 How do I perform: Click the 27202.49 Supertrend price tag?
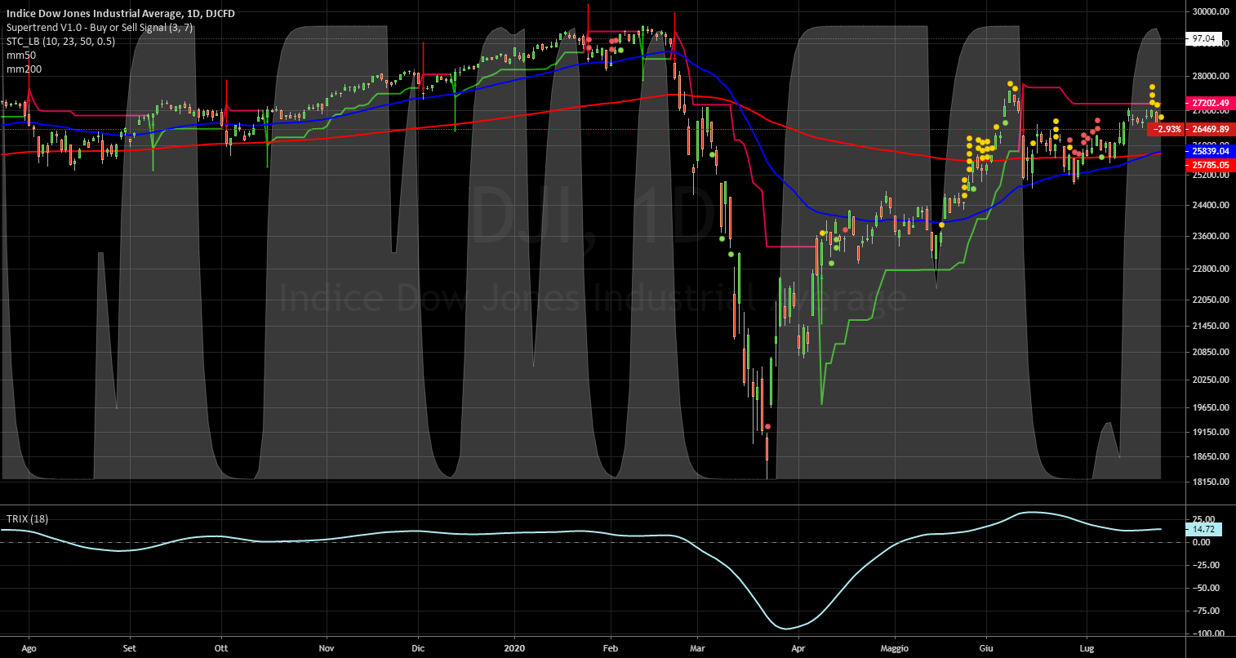(x=1210, y=104)
